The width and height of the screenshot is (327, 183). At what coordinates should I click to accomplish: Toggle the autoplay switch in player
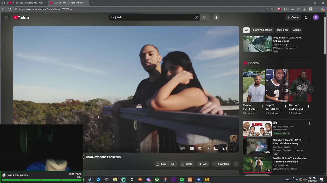pos(183,148)
